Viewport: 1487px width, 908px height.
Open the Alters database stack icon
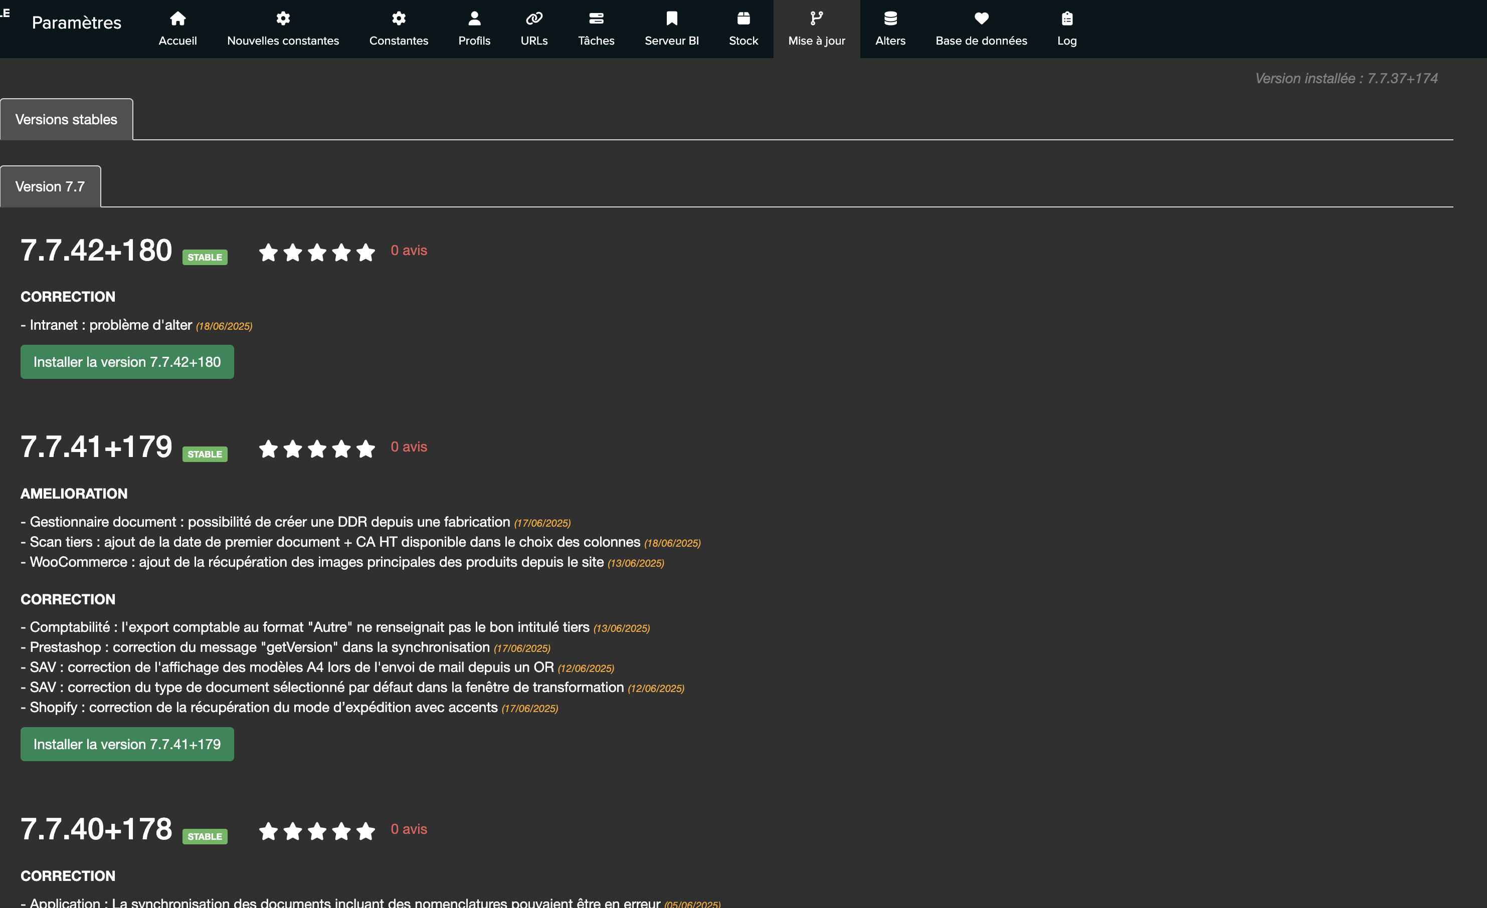point(890,19)
